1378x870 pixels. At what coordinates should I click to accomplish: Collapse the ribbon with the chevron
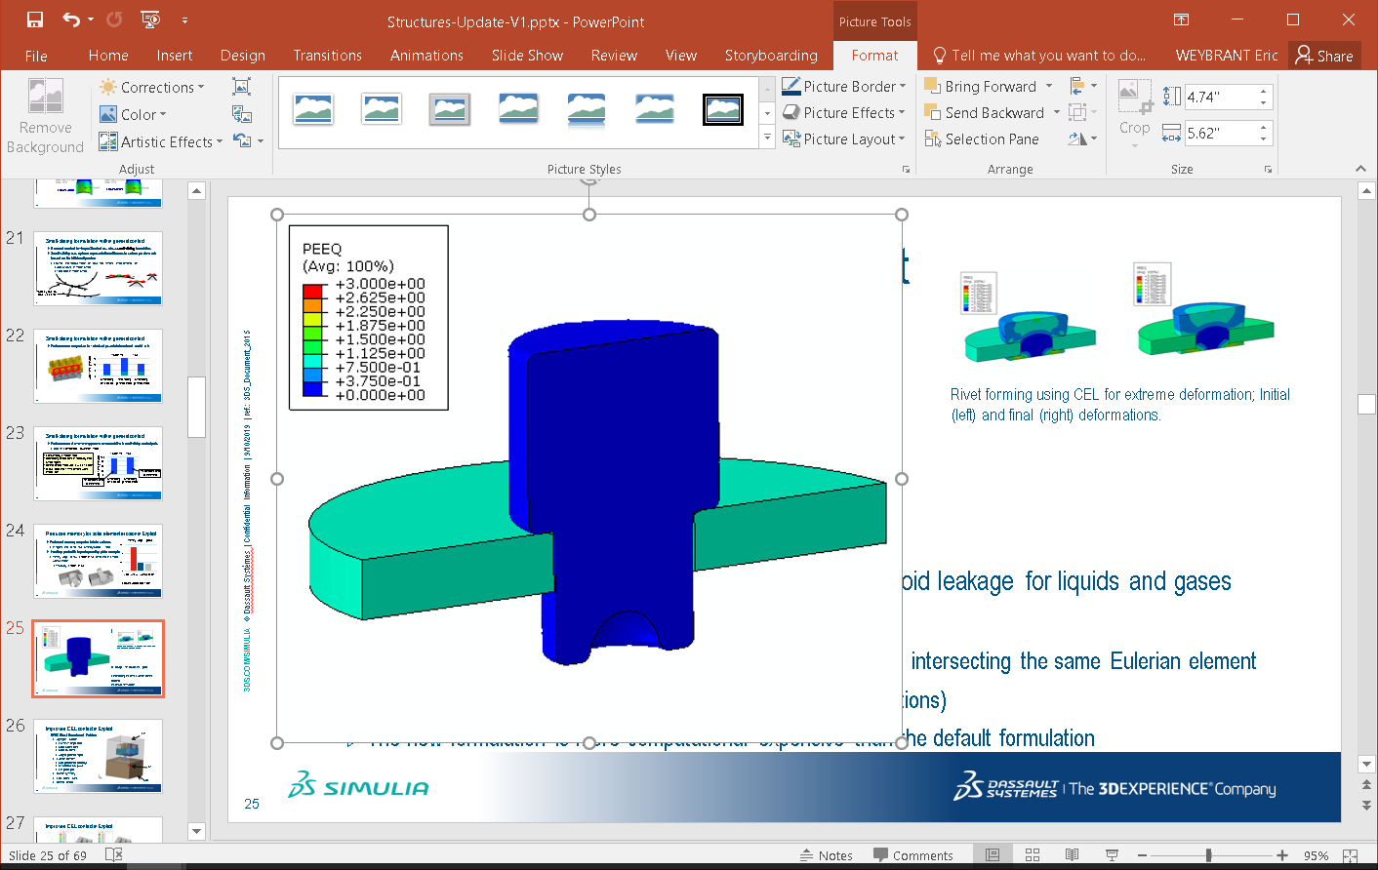tap(1361, 169)
